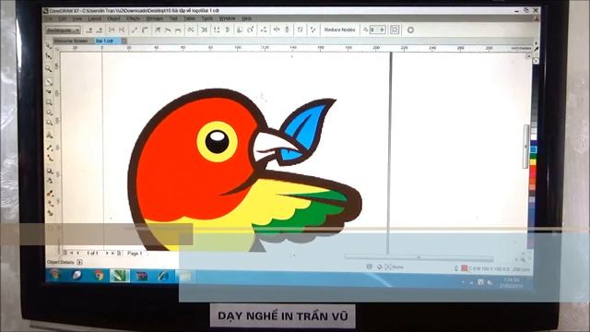
Task: Open the Windows Start button
Action: click(x=55, y=276)
